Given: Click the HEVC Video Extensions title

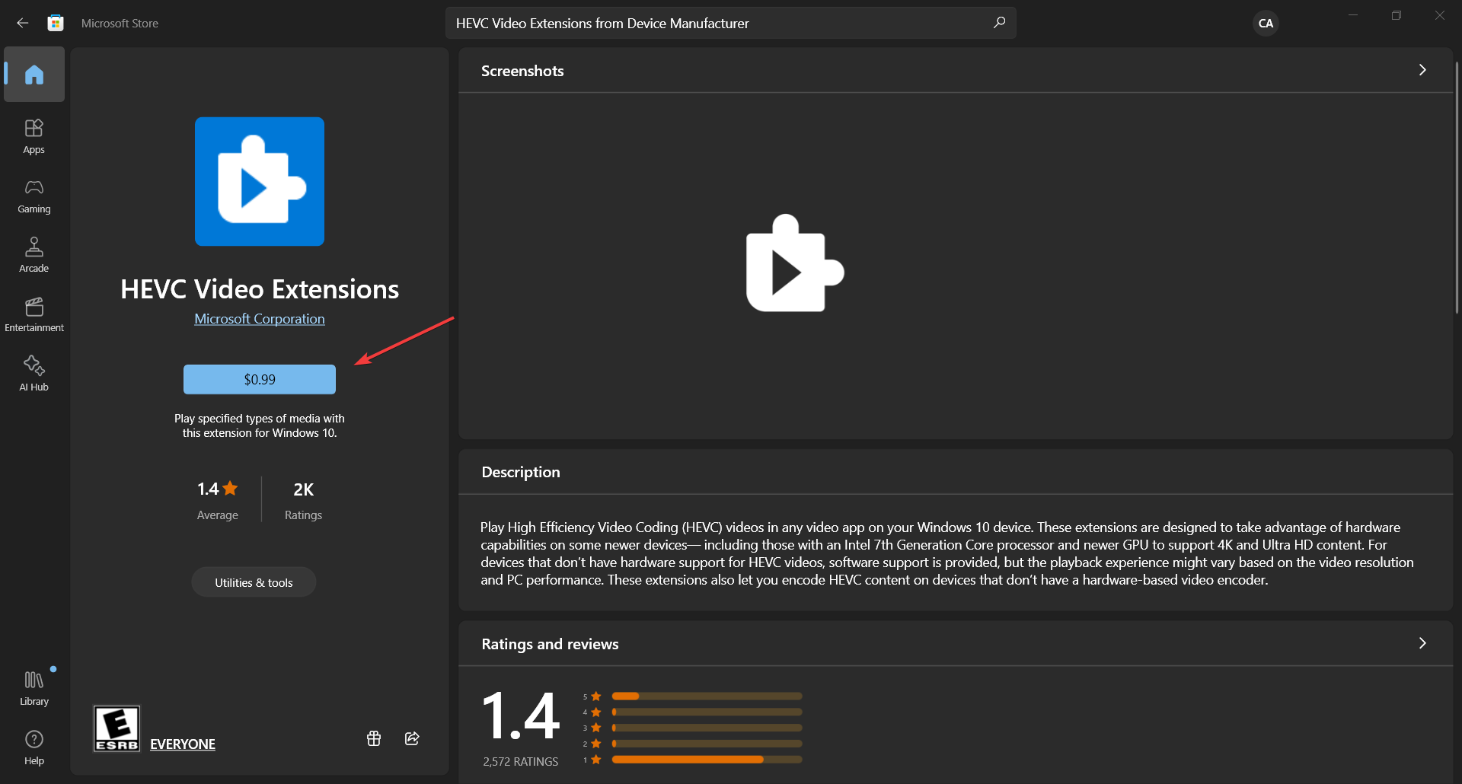Looking at the screenshot, I should click(x=260, y=289).
